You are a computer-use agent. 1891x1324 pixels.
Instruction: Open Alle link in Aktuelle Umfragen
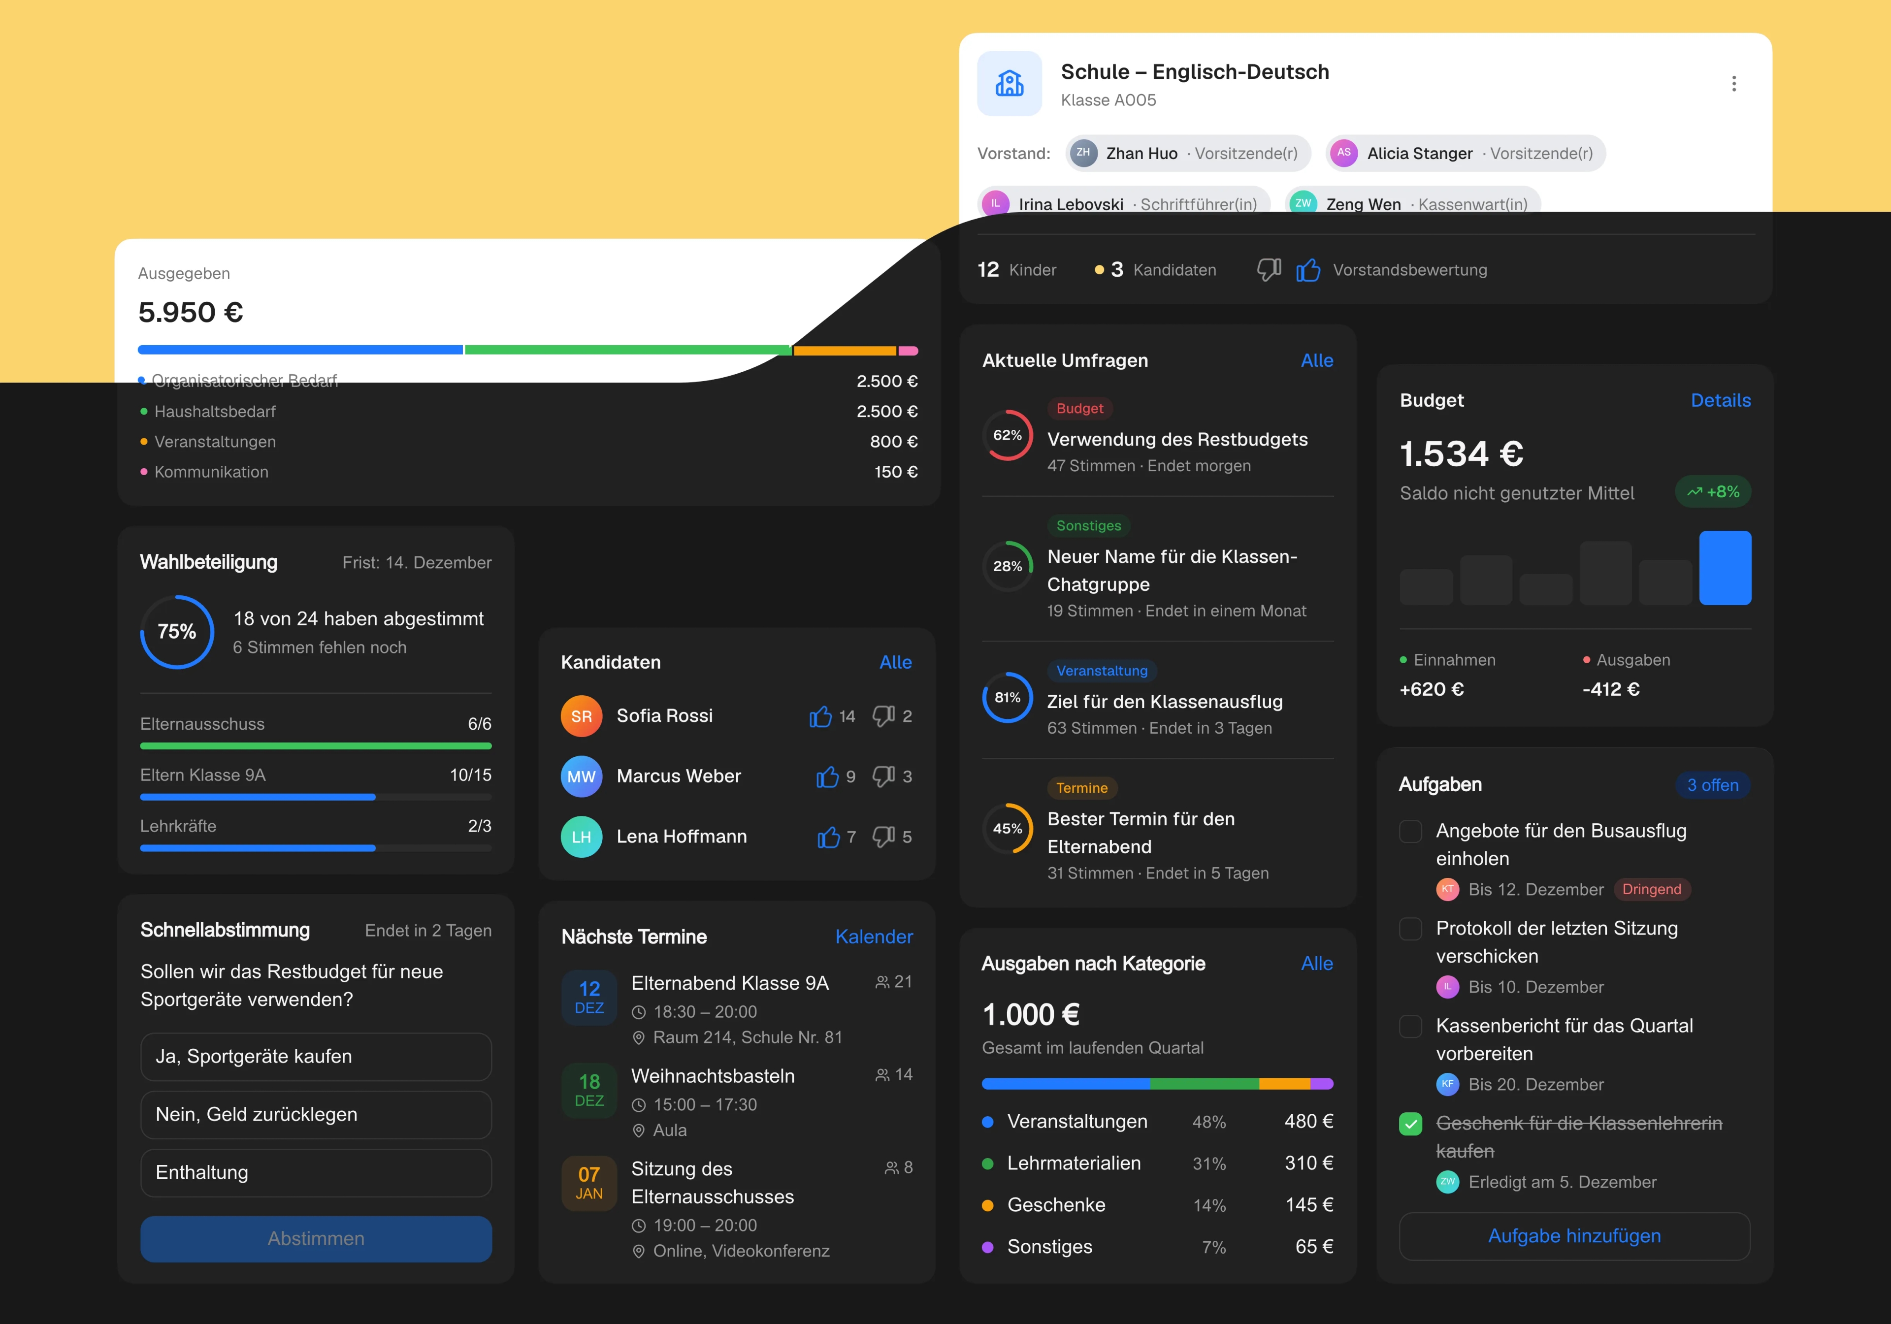click(x=1317, y=360)
